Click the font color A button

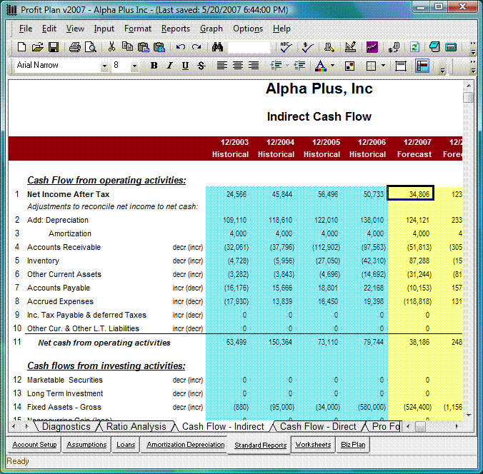tap(321, 66)
